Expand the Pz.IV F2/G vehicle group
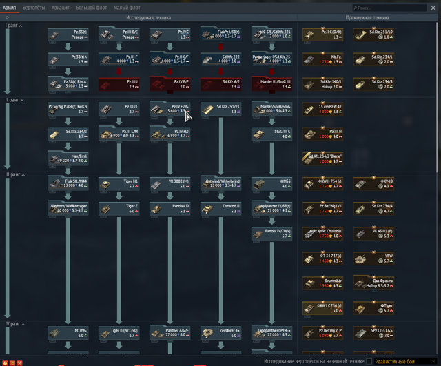The height and width of the screenshot is (366, 441). (170, 109)
